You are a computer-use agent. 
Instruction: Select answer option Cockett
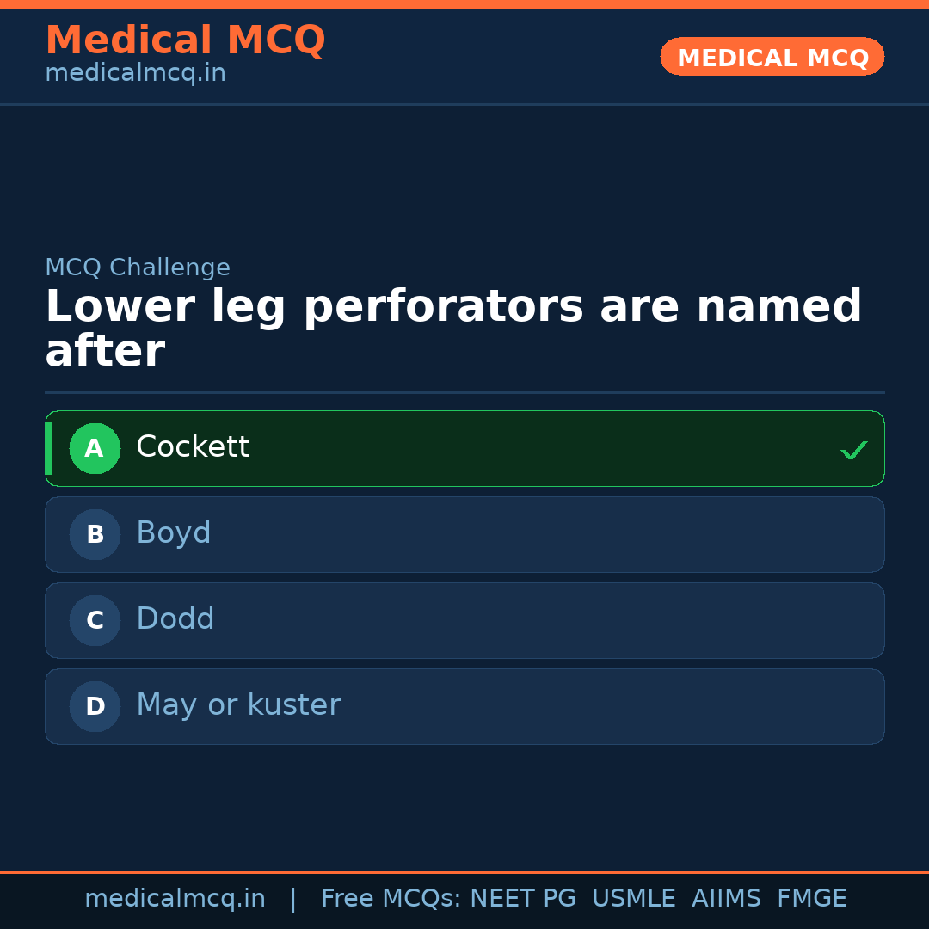[x=464, y=448]
